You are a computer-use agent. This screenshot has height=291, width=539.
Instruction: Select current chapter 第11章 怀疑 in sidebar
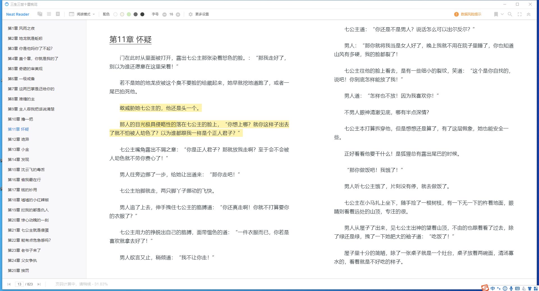pos(19,129)
